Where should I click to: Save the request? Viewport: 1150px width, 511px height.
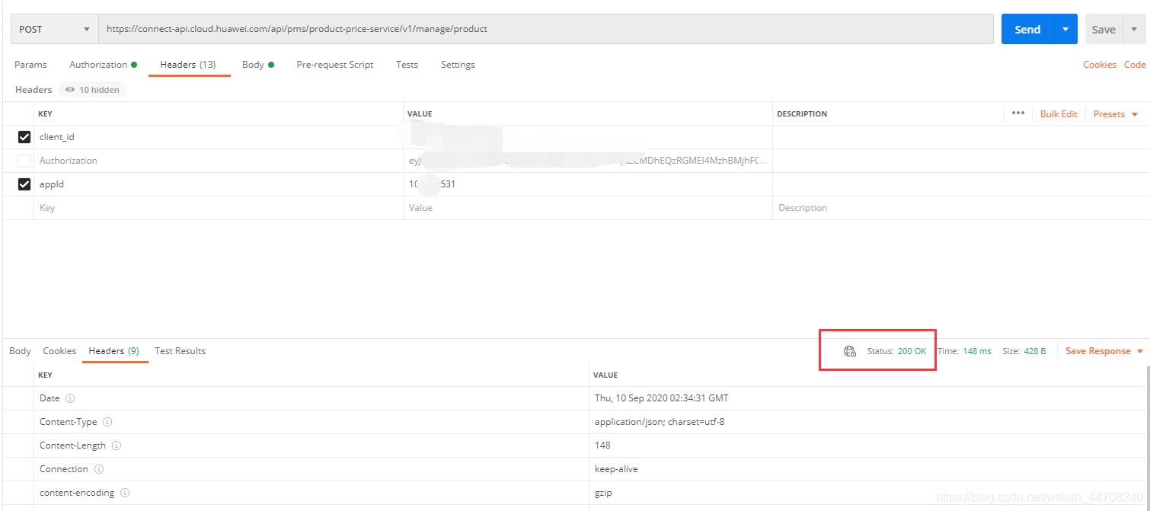(1103, 29)
